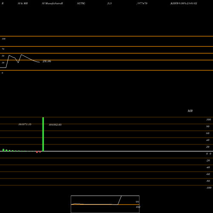The image size is (213, 213).
Task: Click the '(5,5' parameter text
Action: click(x=109, y=3)
